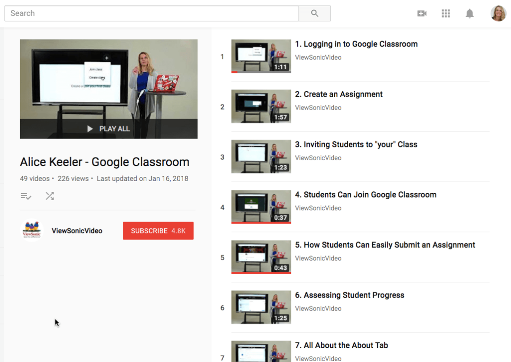Open ViewSonicVideo channel name beside the logo
Screen dimensions: 511x362
(x=77, y=231)
